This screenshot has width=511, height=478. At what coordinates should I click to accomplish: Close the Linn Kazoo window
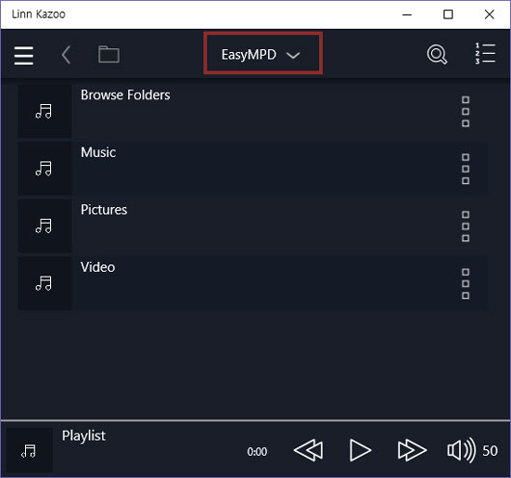click(489, 14)
